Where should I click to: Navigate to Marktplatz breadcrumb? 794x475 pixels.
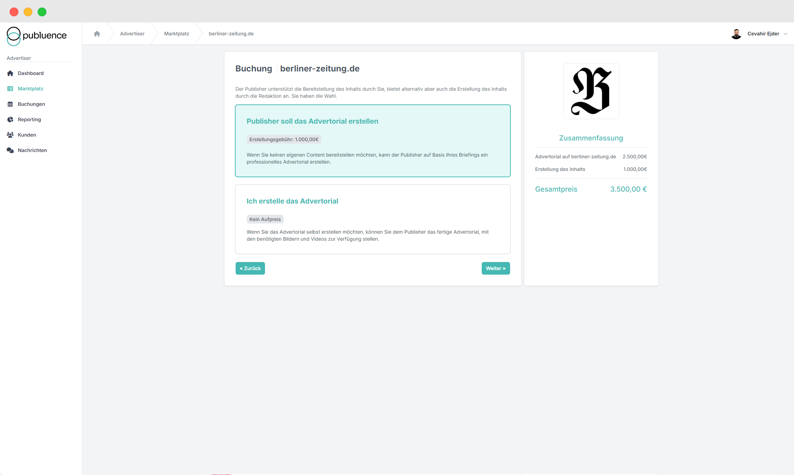(176, 34)
